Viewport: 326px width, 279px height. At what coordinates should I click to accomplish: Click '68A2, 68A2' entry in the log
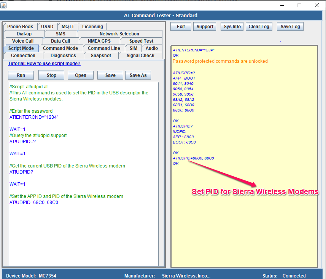click(184, 99)
